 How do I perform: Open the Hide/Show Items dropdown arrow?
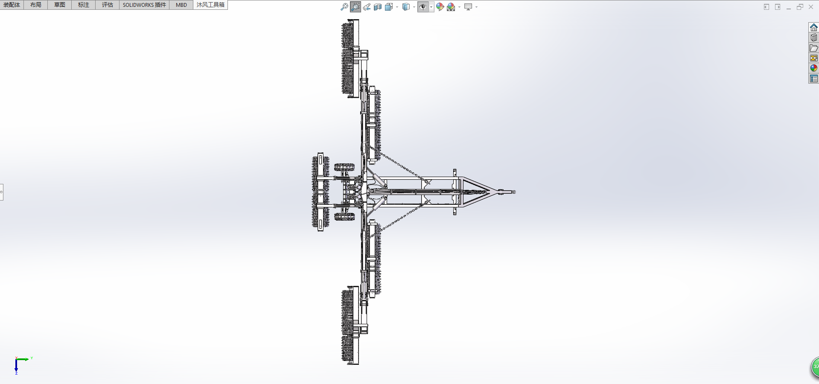click(431, 7)
